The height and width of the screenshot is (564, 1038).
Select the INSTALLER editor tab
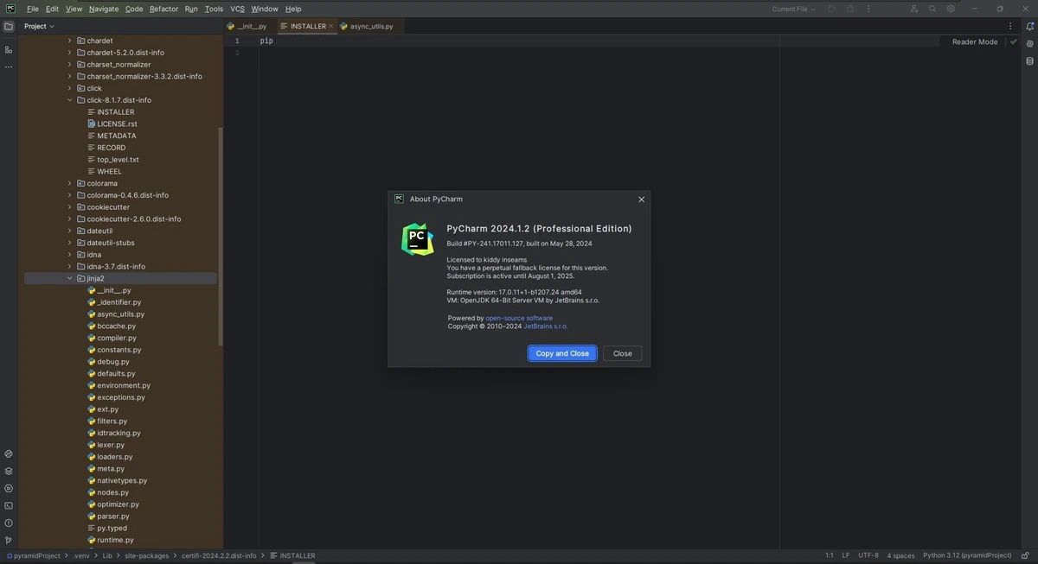pyautogui.click(x=307, y=26)
